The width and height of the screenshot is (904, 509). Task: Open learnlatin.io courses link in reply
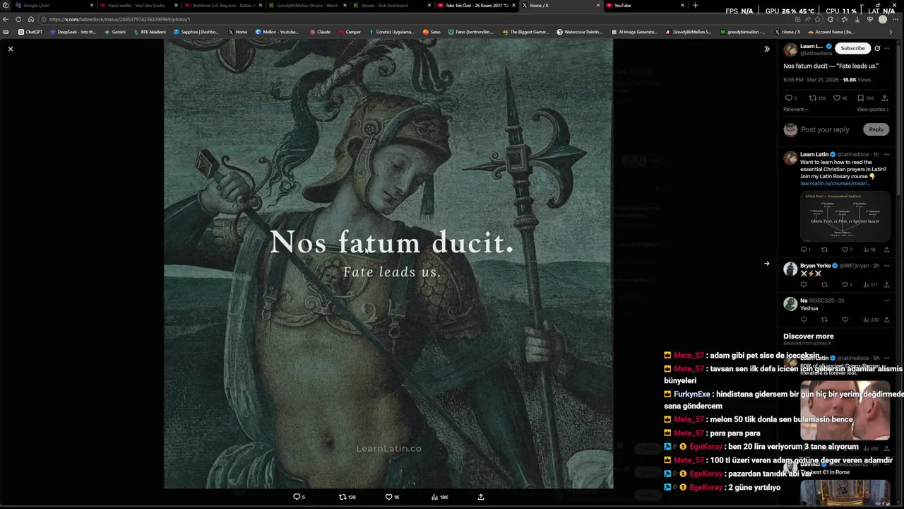tap(835, 184)
